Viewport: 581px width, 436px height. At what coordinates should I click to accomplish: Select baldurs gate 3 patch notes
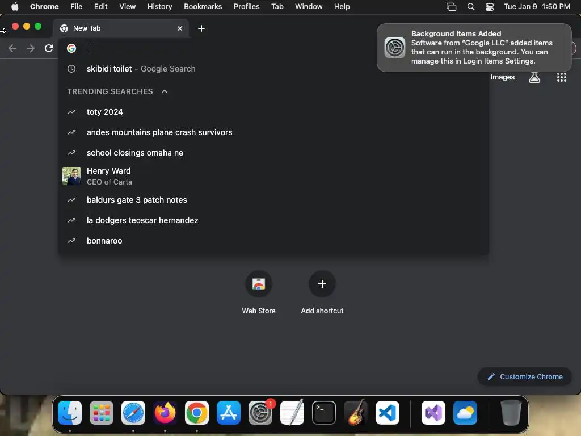(273, 200)
